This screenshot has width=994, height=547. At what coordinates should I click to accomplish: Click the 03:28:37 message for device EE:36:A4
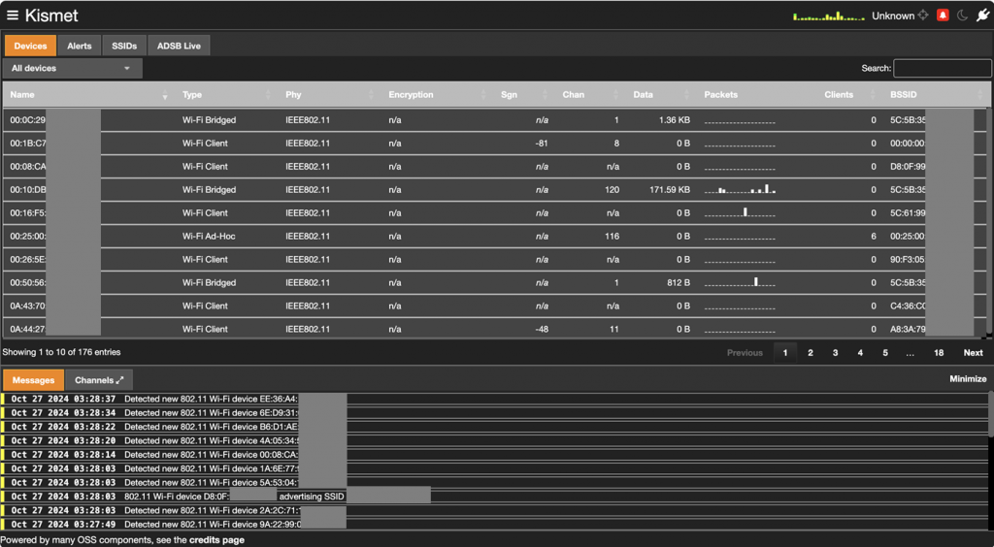click(494, 399)
